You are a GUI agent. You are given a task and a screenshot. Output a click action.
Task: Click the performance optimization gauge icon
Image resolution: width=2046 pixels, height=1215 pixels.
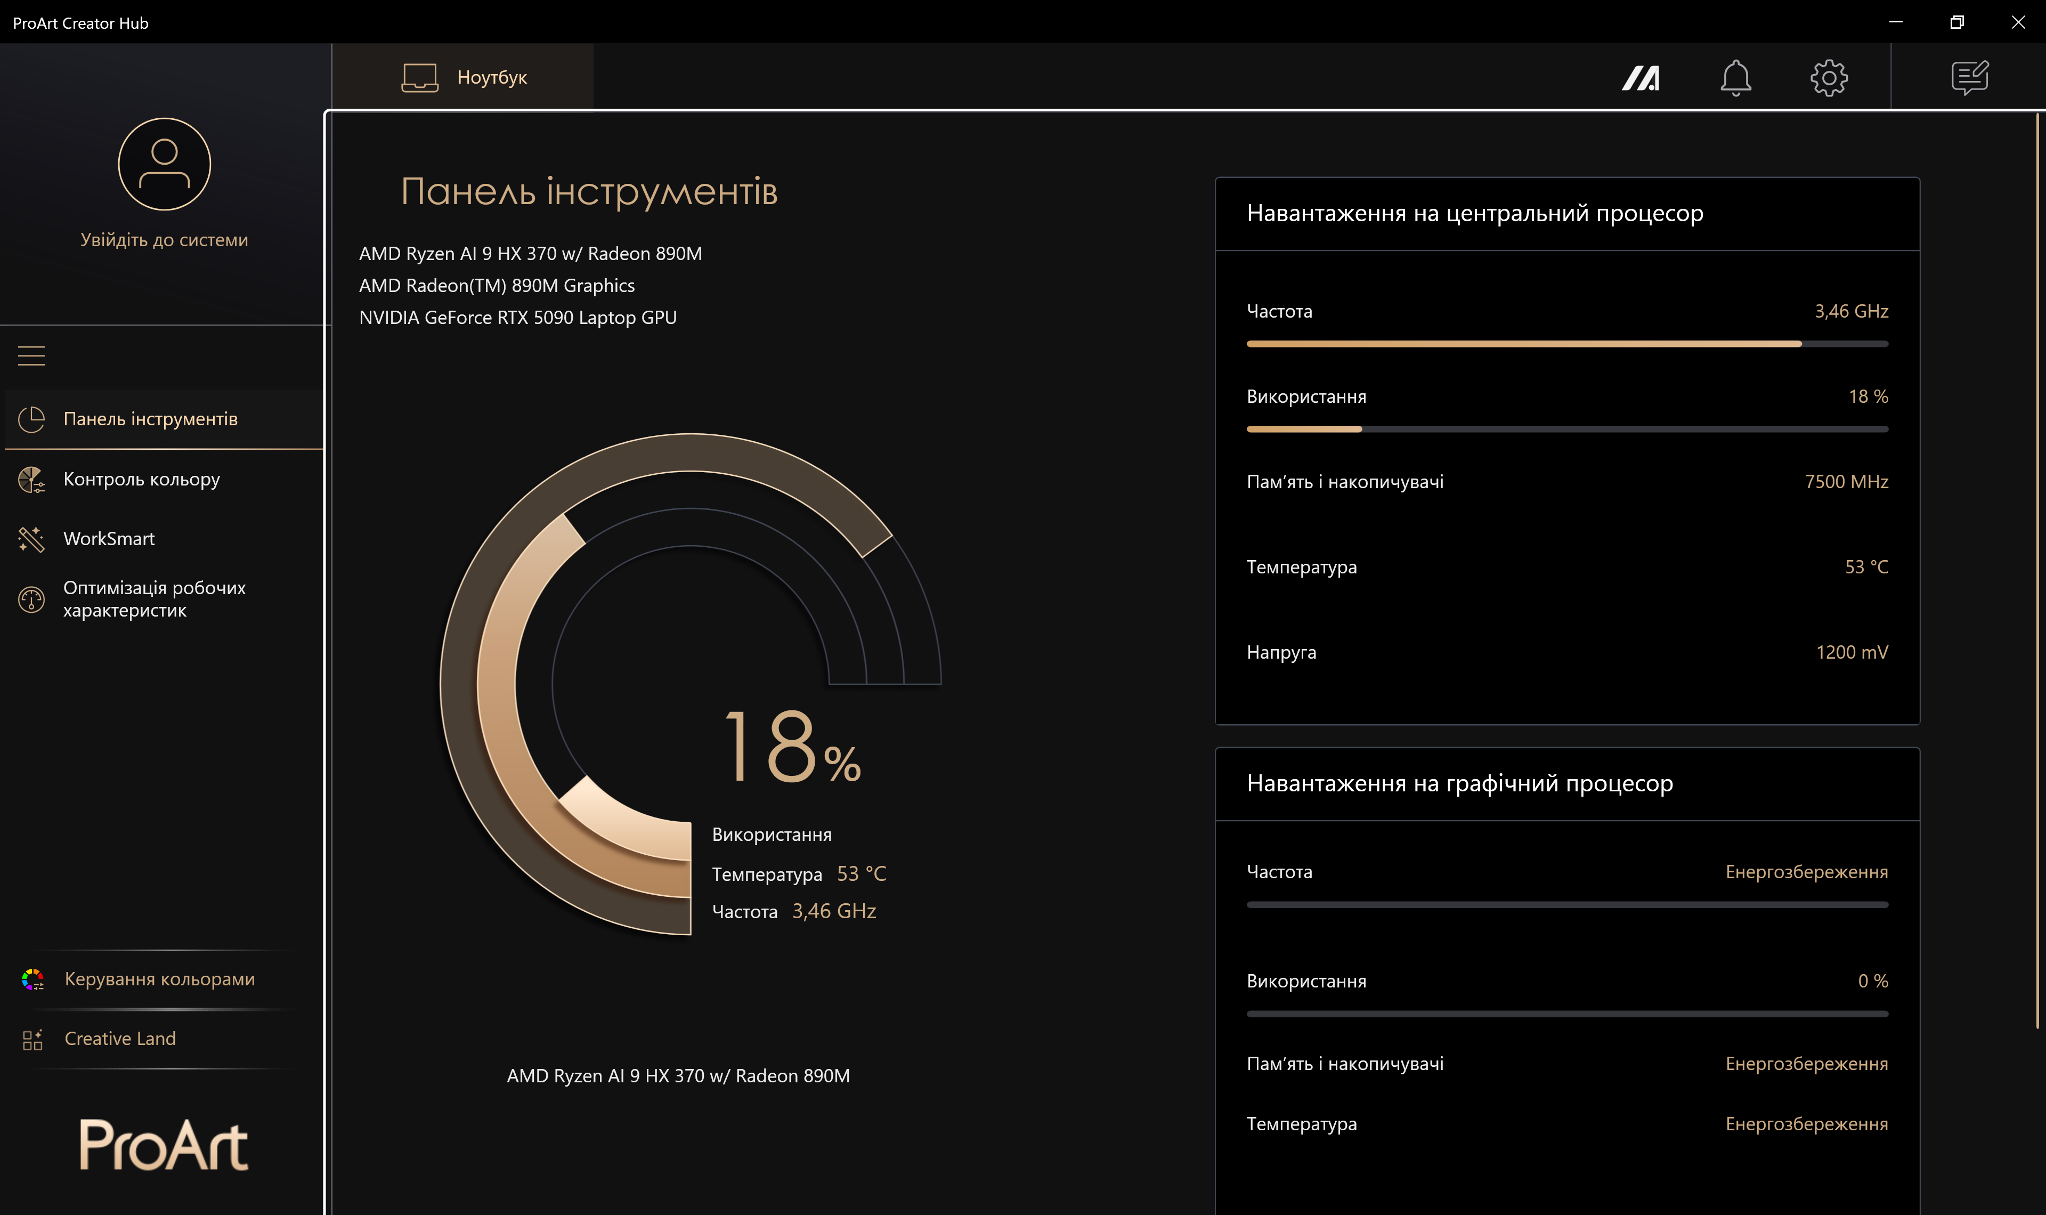31,600
